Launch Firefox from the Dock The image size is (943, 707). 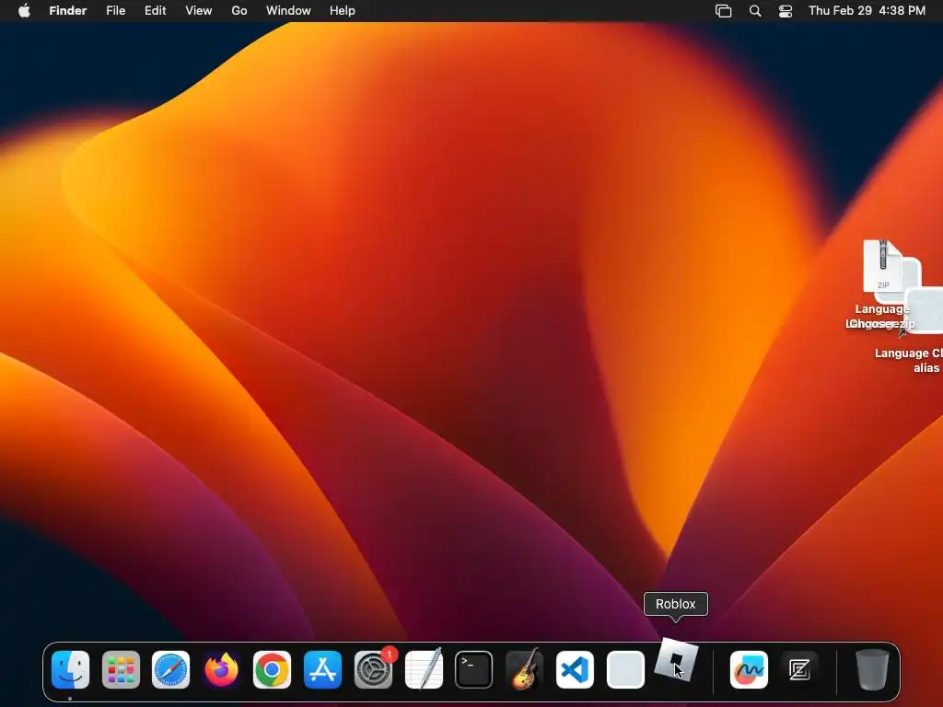(221, 669)
